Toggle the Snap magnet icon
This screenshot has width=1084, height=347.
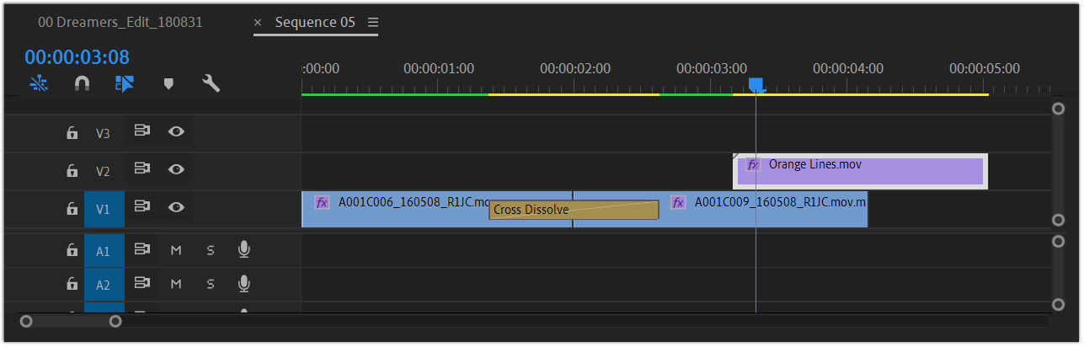[x=82, y=83]
